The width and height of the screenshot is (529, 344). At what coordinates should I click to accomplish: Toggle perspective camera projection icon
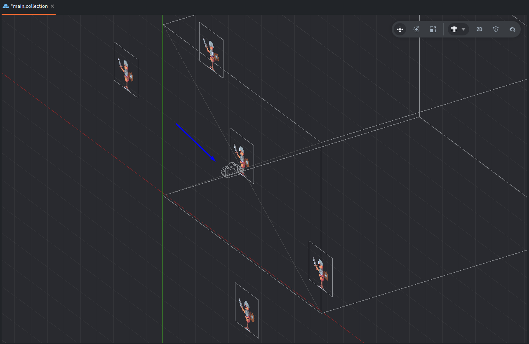(496, 29)
